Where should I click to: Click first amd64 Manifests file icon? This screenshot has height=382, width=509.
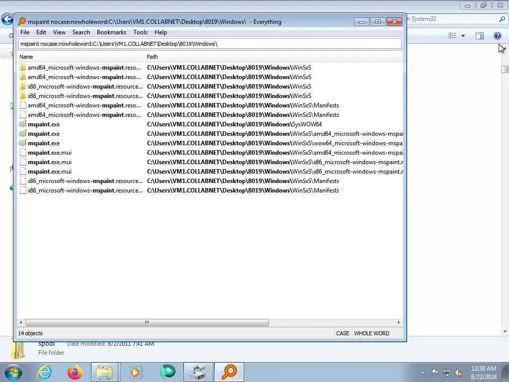point(23,105)
